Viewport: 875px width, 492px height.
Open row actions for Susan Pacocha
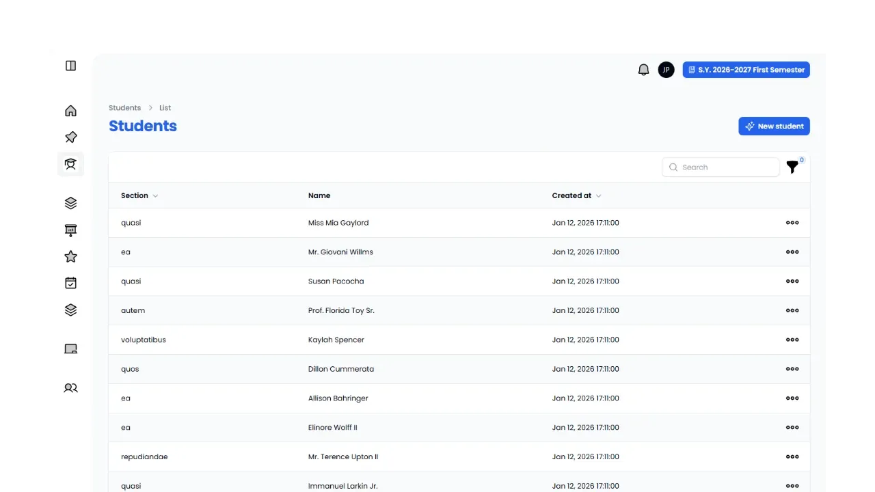[x=792, y=282]
